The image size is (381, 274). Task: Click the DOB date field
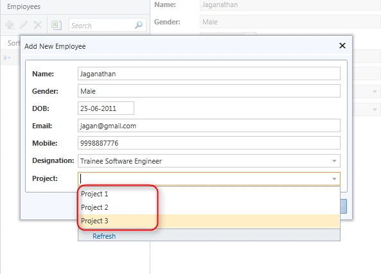[x=106, y=108]
